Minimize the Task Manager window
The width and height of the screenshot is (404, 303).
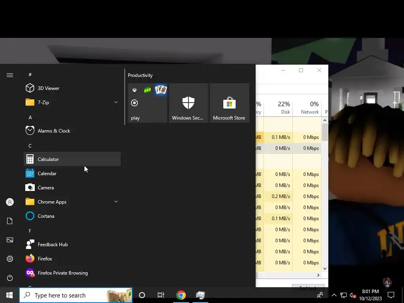(x=283, y=70)
